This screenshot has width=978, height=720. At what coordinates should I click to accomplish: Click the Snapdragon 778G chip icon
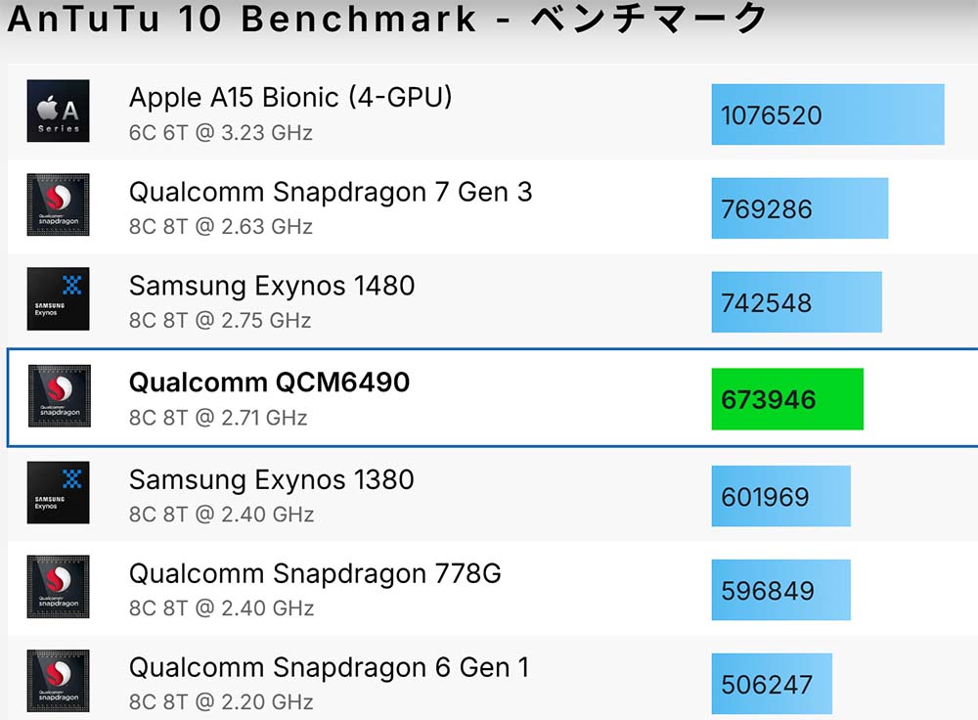click(59, 587)
